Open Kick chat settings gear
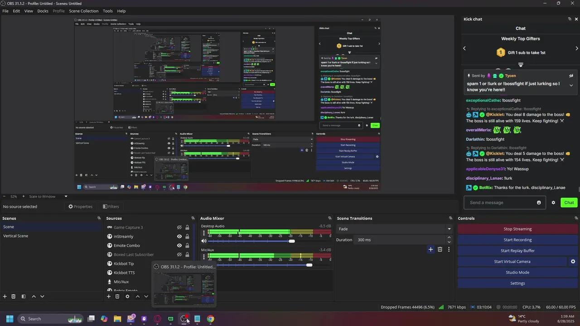580x326 pixels. tap(553, 203)
